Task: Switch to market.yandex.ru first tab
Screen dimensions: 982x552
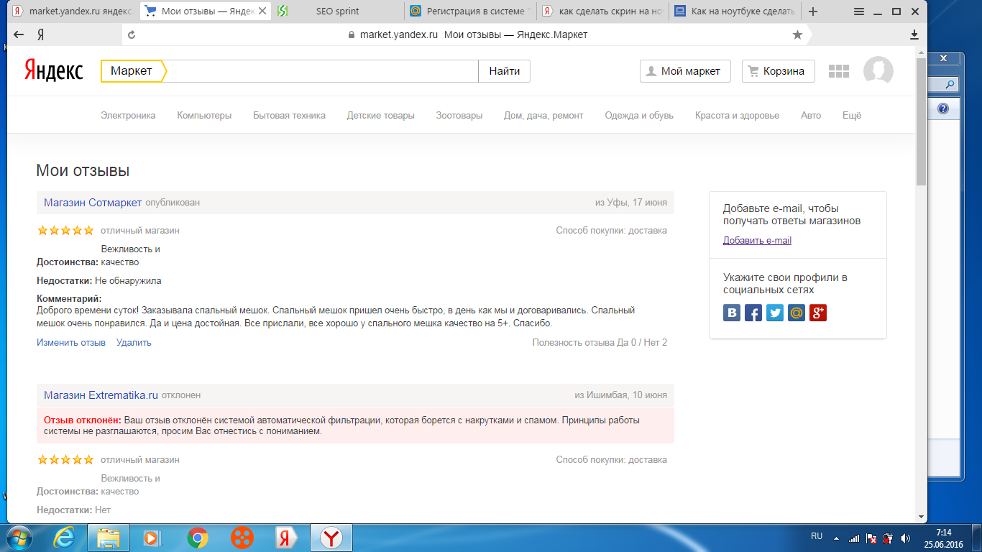Action: click(x=72, y=11)
